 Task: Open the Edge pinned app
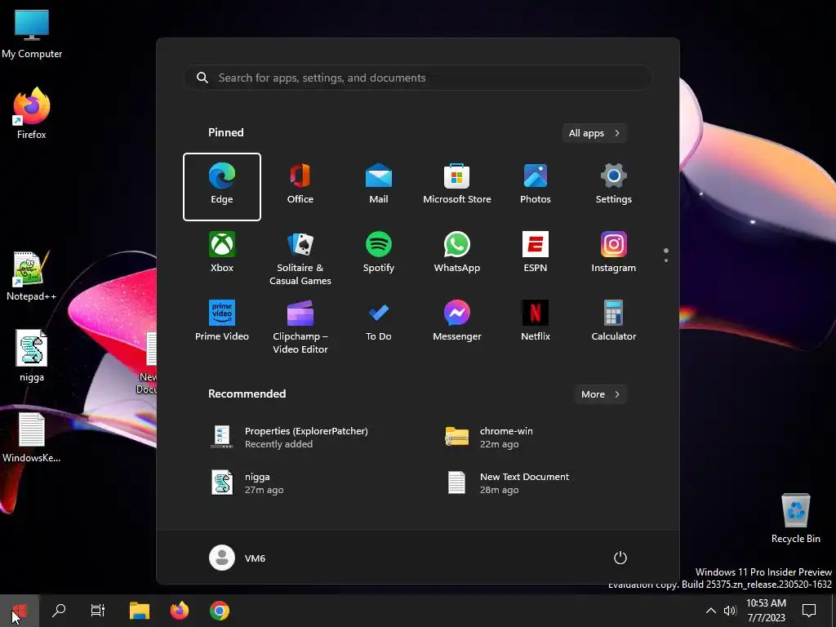click(x=222, y=187)
